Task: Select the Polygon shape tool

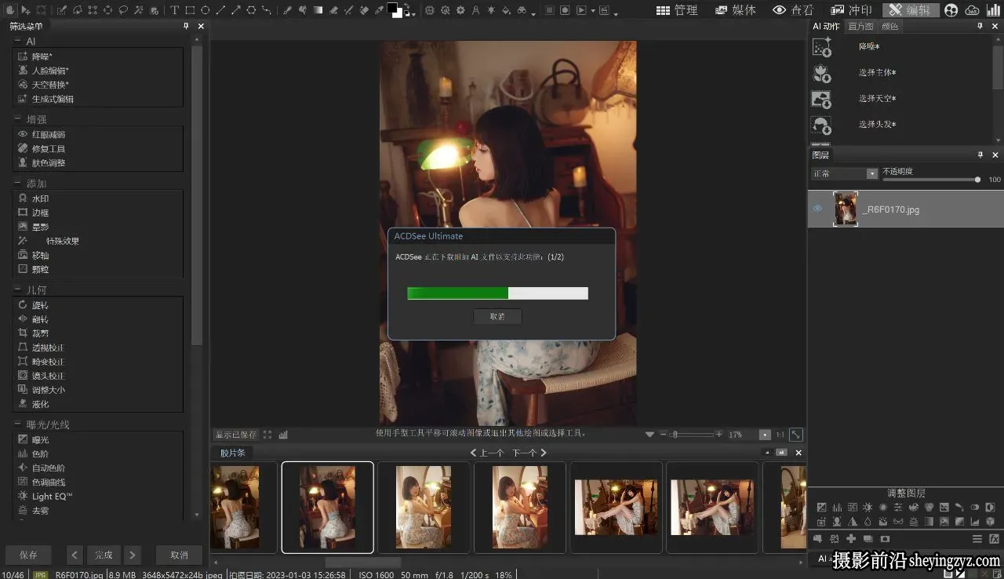Action: click(251, 10)
